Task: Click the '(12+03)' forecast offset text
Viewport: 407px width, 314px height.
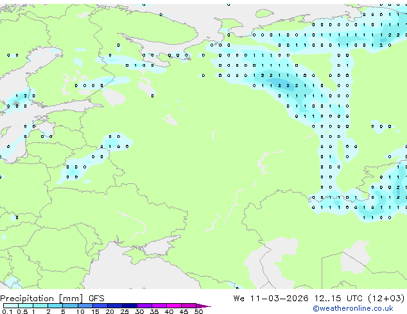Action: (x=386, y=298)
